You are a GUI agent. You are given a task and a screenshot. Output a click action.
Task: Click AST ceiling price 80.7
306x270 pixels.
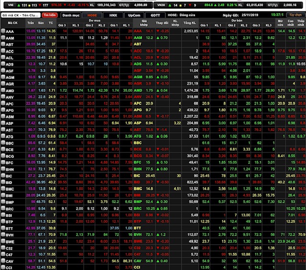click(32, 130)
